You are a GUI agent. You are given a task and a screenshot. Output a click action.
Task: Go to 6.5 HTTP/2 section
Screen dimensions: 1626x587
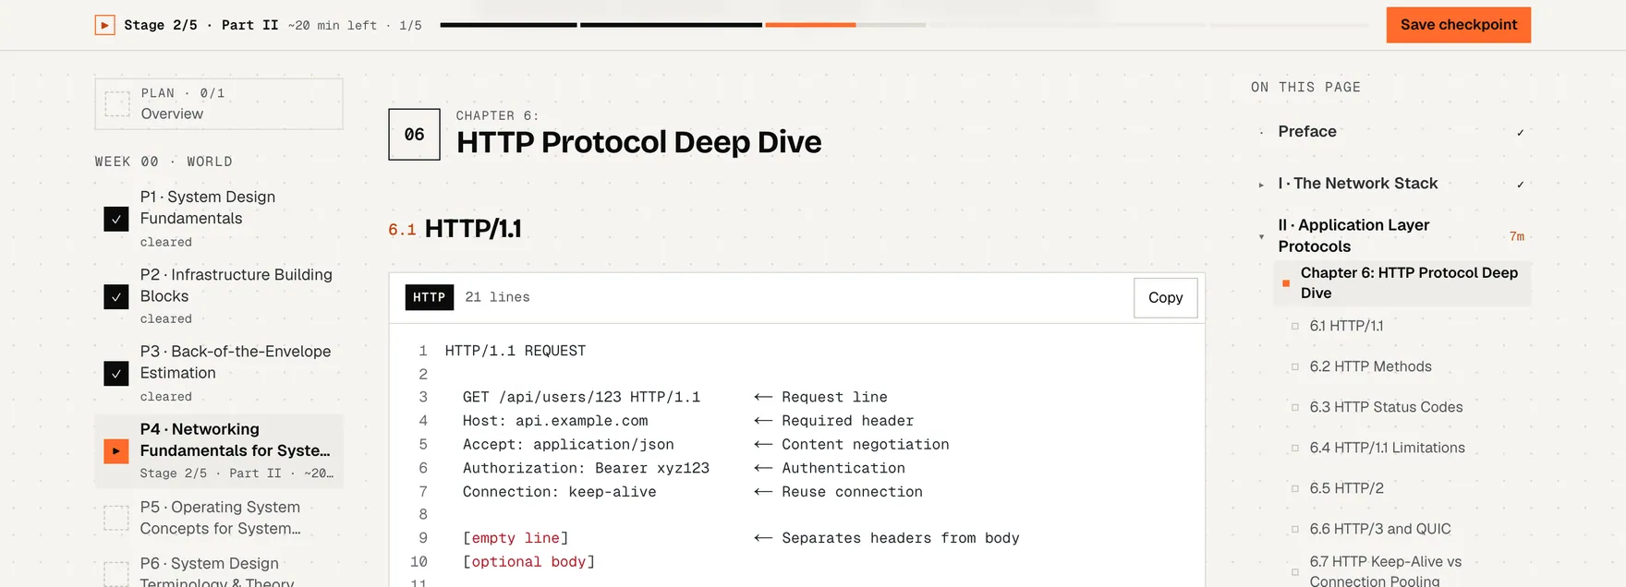coord(1346,488)
